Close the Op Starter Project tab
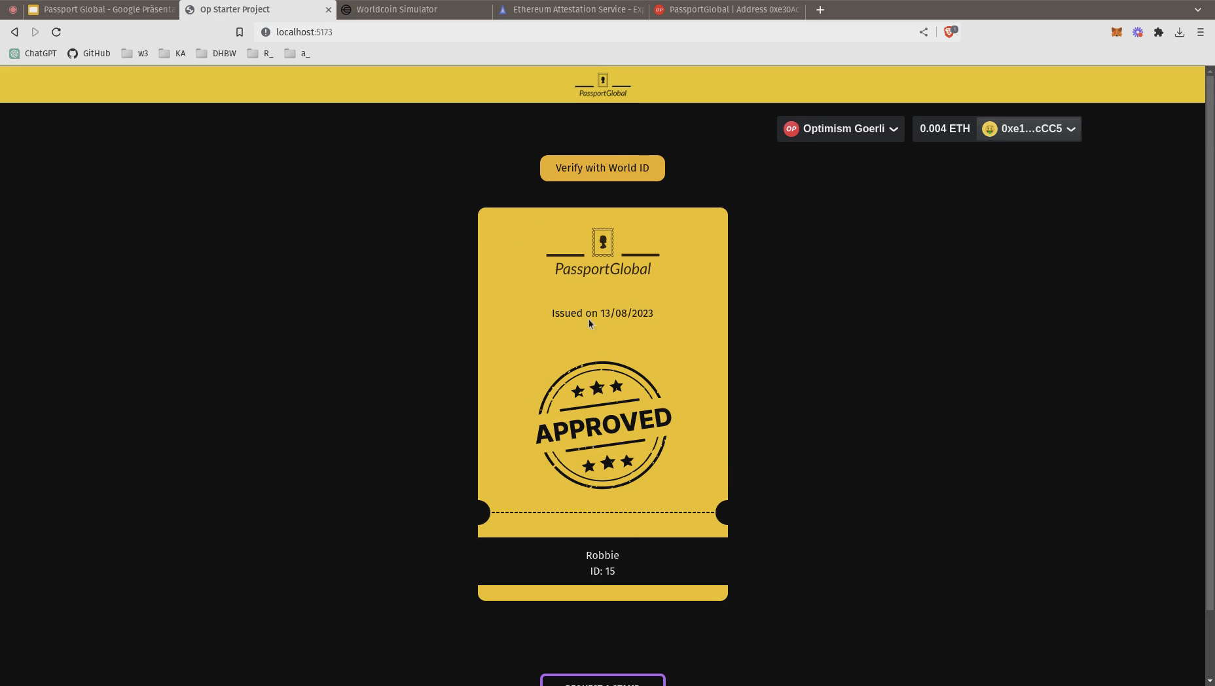 tap(329, 10)
